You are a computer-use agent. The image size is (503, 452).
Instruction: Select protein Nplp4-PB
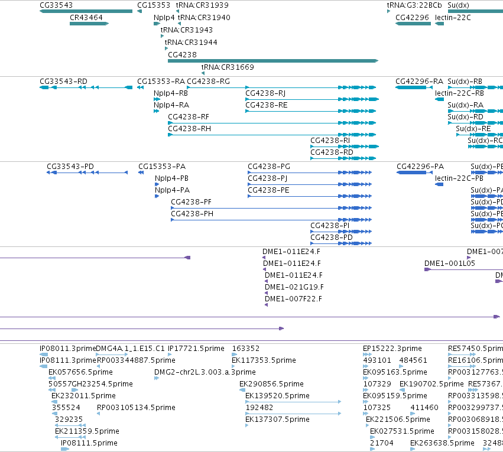pos(157,184)
